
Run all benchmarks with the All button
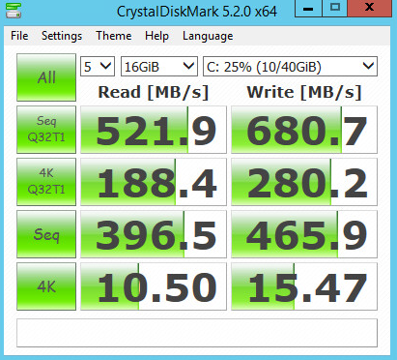(x=46, y=77)
